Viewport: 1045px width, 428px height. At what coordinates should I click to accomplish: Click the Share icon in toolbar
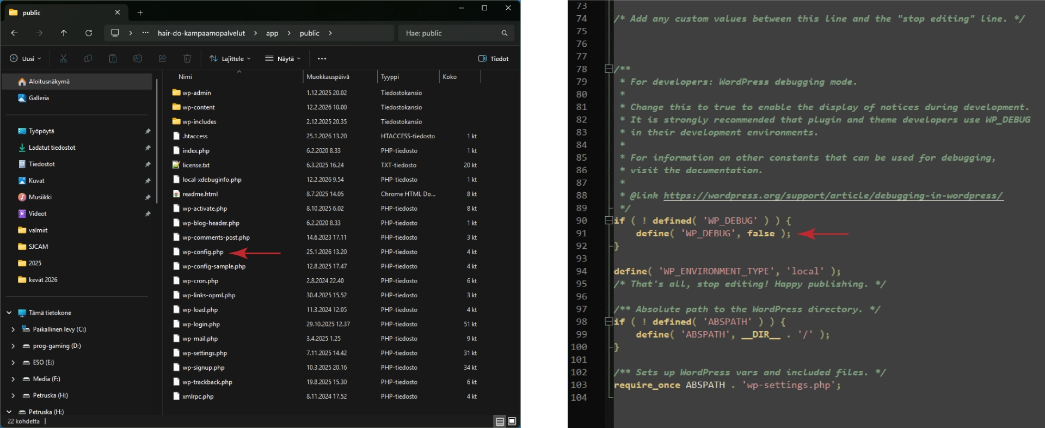pyautogui.click(x=162, y=58)
